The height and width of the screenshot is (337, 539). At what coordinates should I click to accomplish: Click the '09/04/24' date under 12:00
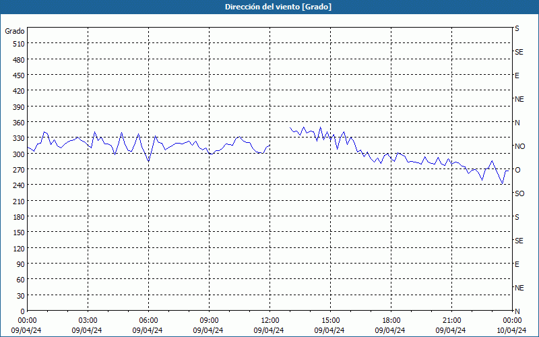269,330
